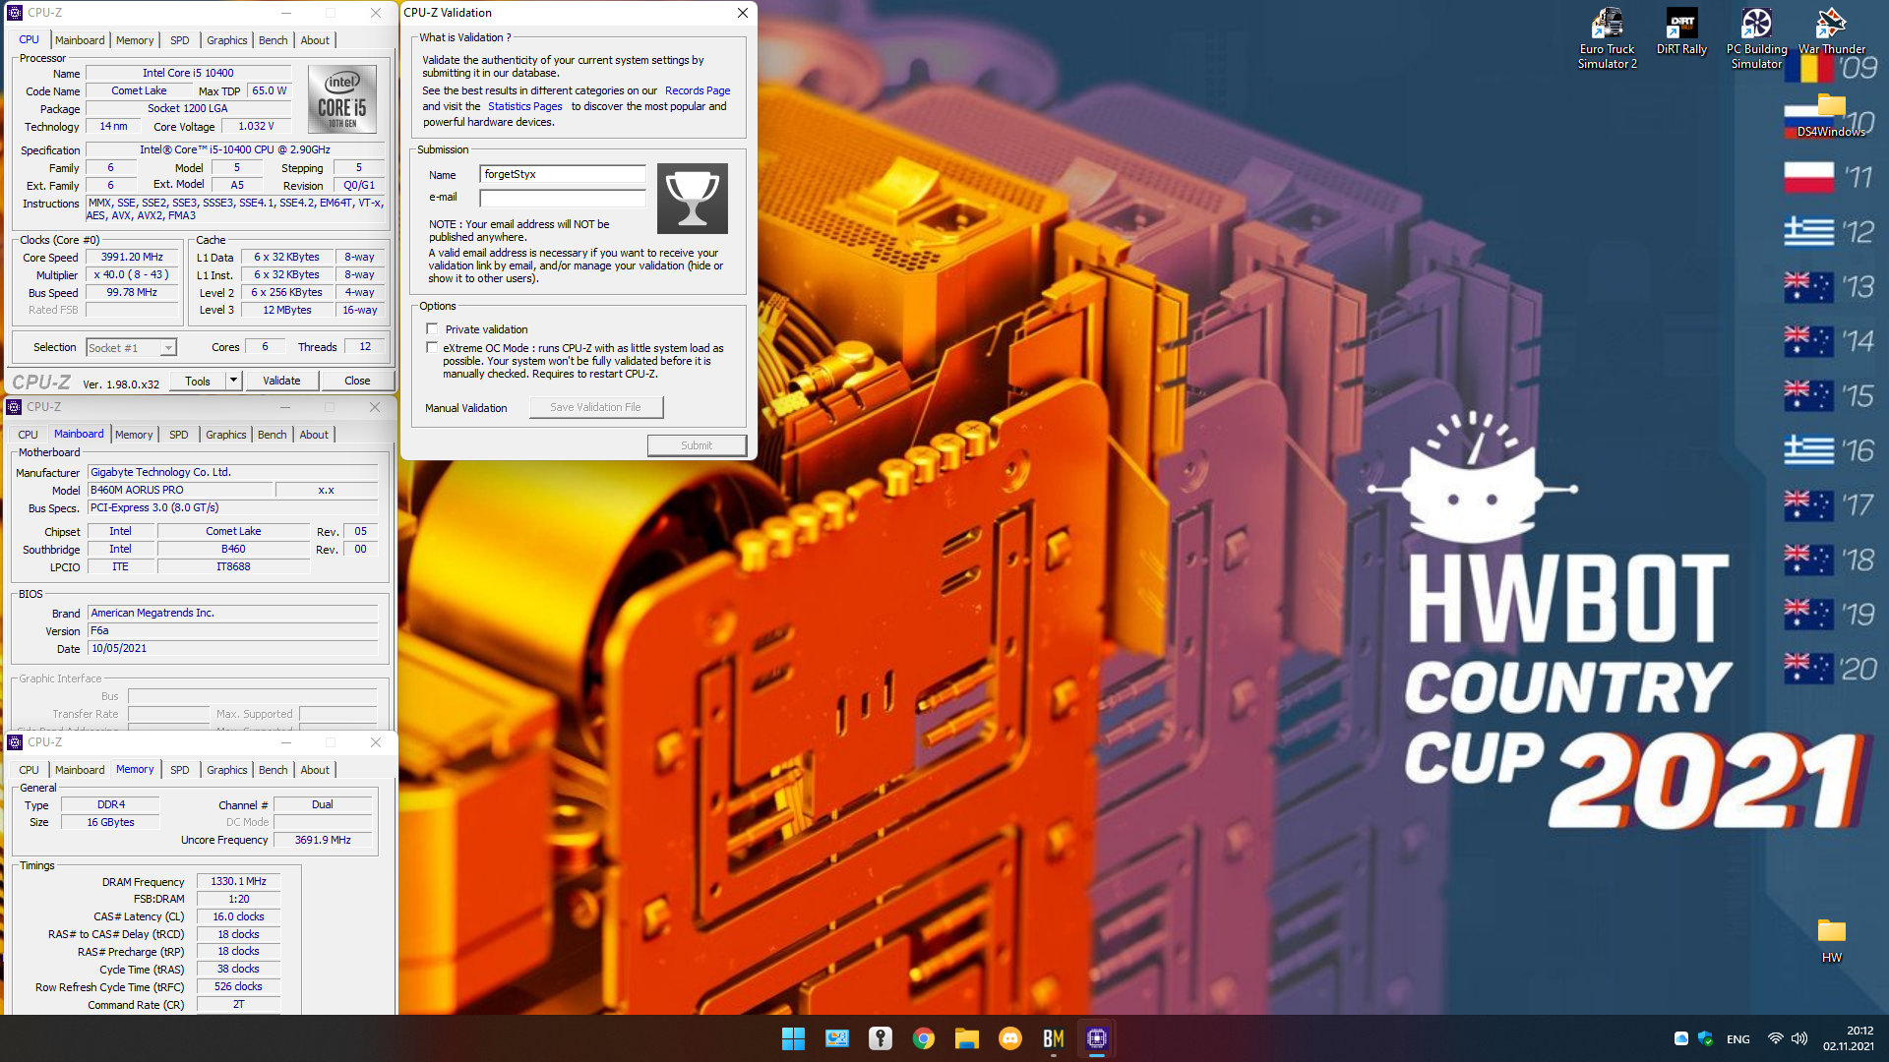1889x1062 pixels.
Task: Enable Private validation checkbox
Action: pos(432,328)
